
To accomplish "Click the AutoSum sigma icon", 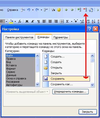I will (67, 21).
